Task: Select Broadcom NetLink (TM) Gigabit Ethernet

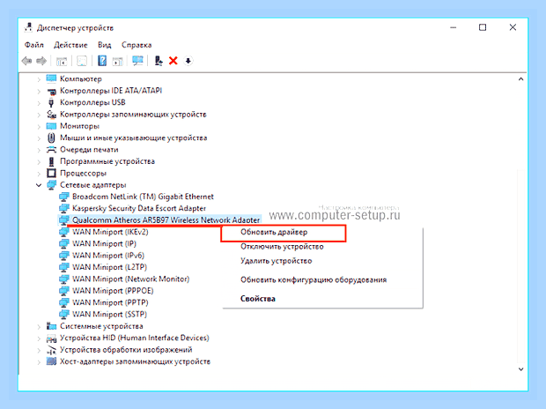Action: click(x=143, y=197)
